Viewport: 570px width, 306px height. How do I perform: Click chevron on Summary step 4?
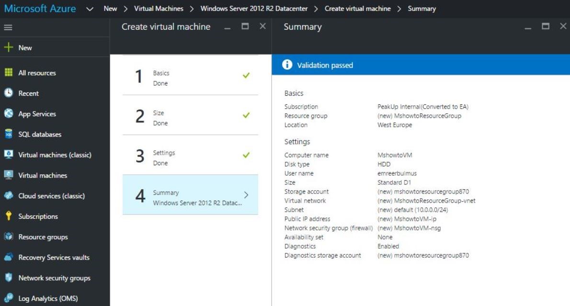[246, 195]
